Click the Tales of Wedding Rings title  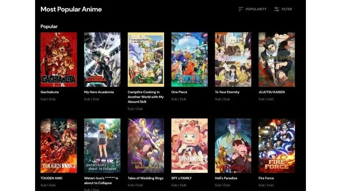pyautogui.click(x=146, y=178)
